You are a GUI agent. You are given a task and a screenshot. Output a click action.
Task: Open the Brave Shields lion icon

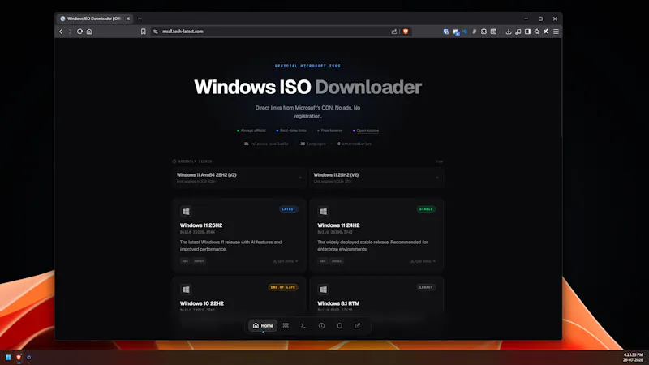pyautogui.click(x=406, y=32)
